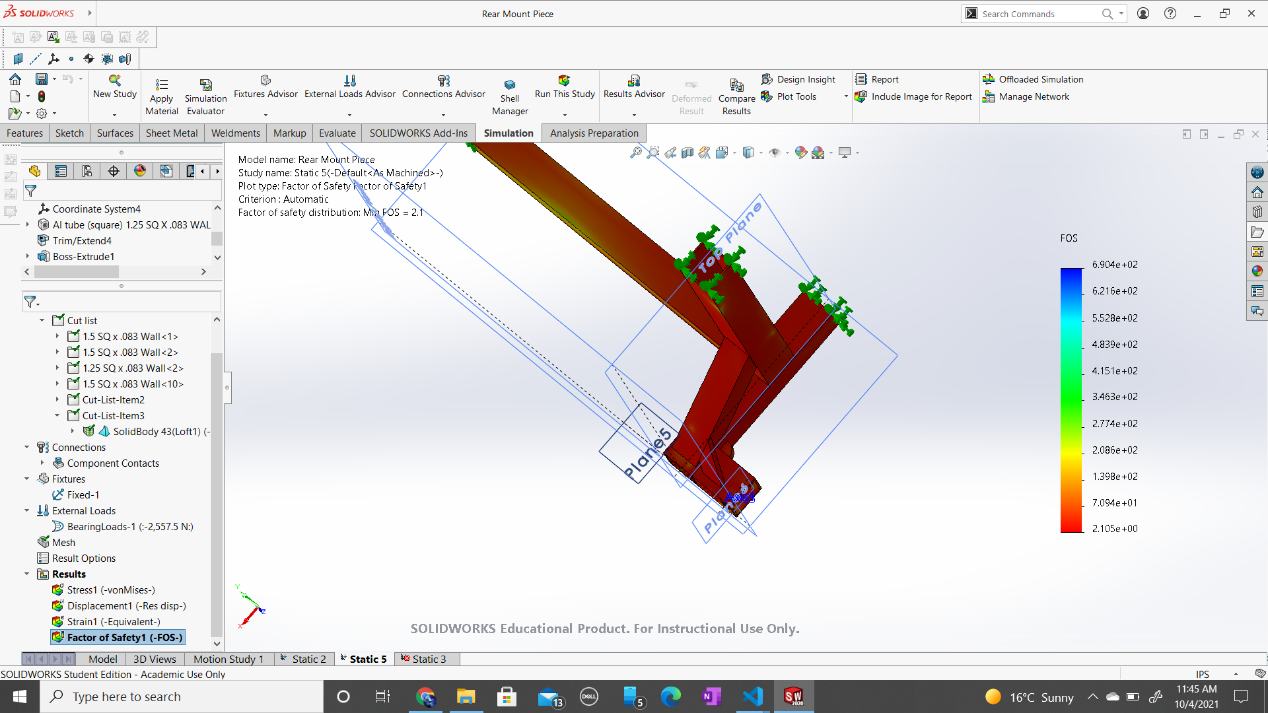Expand Boss-Extrude1 in feature tree
1268x713 pixels.
pyautogui.click(x=27, y=256)
